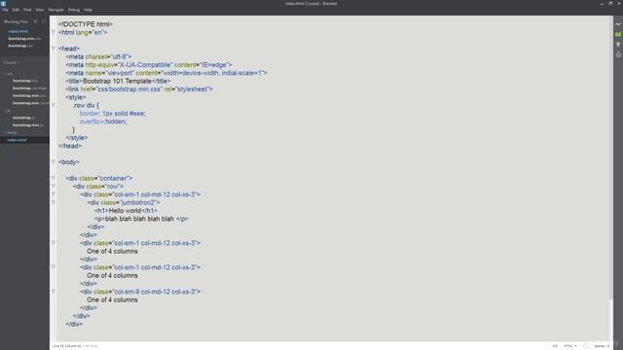Click the meta viewport line

point(166,73)
